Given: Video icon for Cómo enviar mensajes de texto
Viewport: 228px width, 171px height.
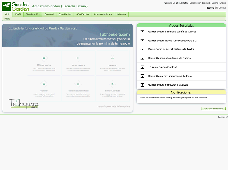Looking at the screenshot, I should pos(142,76).
